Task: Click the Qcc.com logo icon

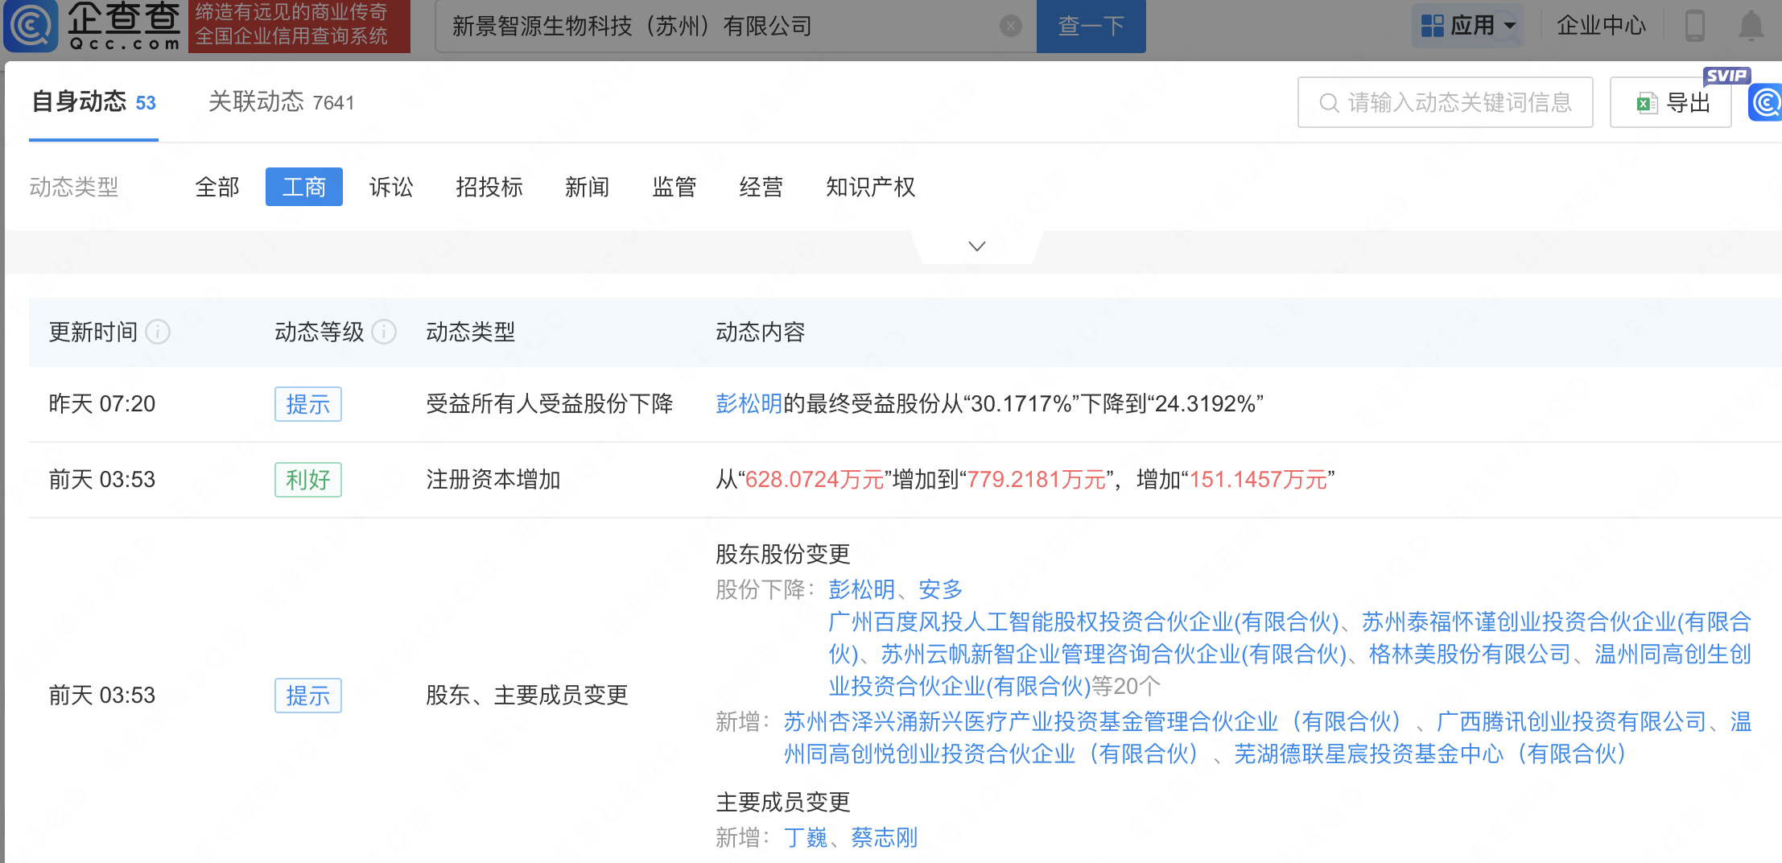Action: [x=31, y=26]
